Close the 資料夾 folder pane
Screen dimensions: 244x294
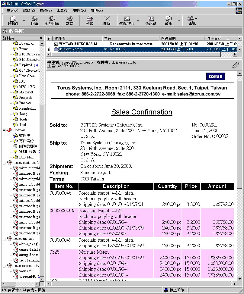tap(41, 38)
